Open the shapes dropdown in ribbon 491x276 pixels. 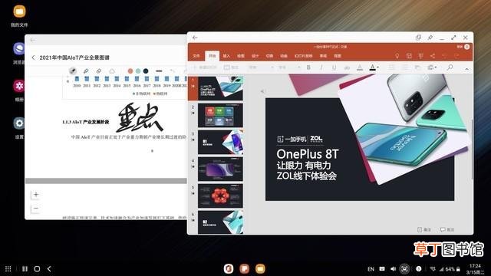(x=432, y=67)
